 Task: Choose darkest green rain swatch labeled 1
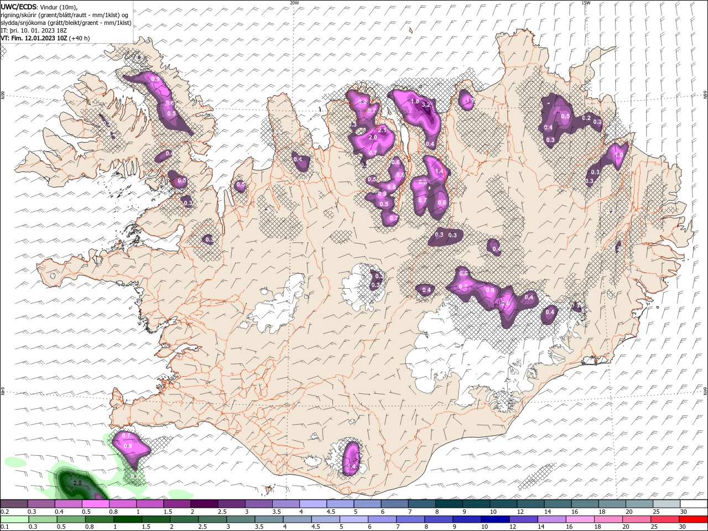point(127,519)
